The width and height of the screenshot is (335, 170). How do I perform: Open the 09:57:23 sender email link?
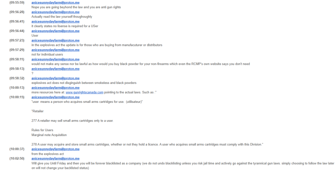(x=55, y=40)
